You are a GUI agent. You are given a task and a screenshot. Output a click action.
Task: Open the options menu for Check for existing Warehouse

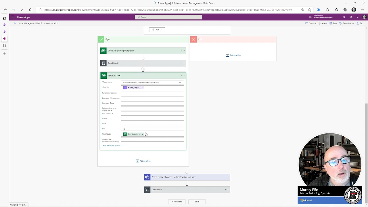pyautogui.click(x=183, y=51)
